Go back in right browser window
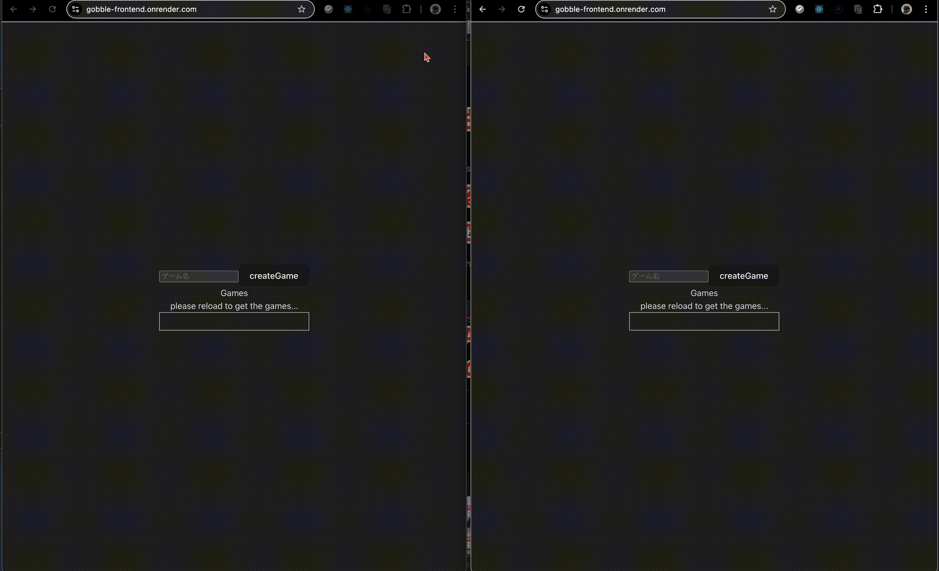 483,9
